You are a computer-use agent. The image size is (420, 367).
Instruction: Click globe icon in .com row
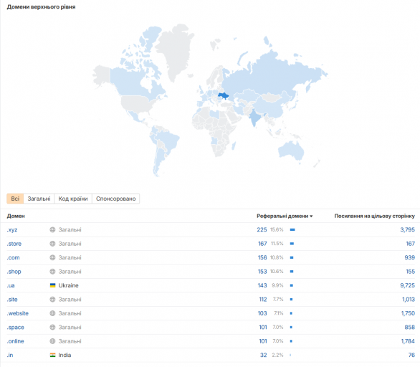tap(52, 258)
